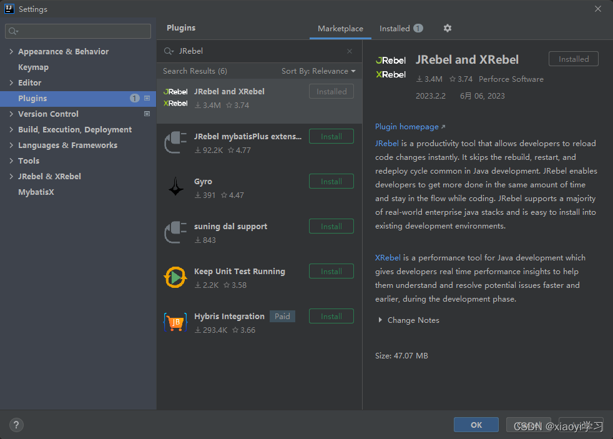
Task: Click Installed button in plugin details header
Action: click(574, 59)
